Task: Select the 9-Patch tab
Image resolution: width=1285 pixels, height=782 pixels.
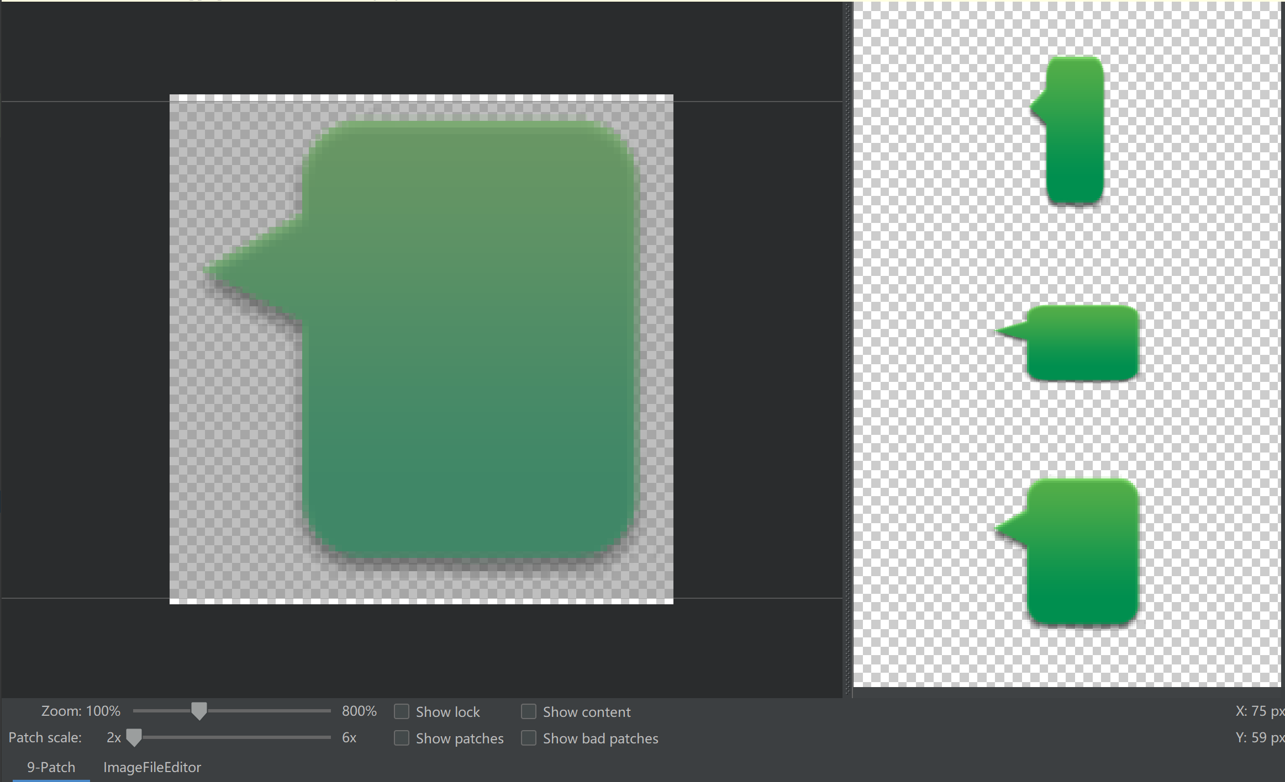Action: click(51, 767)
